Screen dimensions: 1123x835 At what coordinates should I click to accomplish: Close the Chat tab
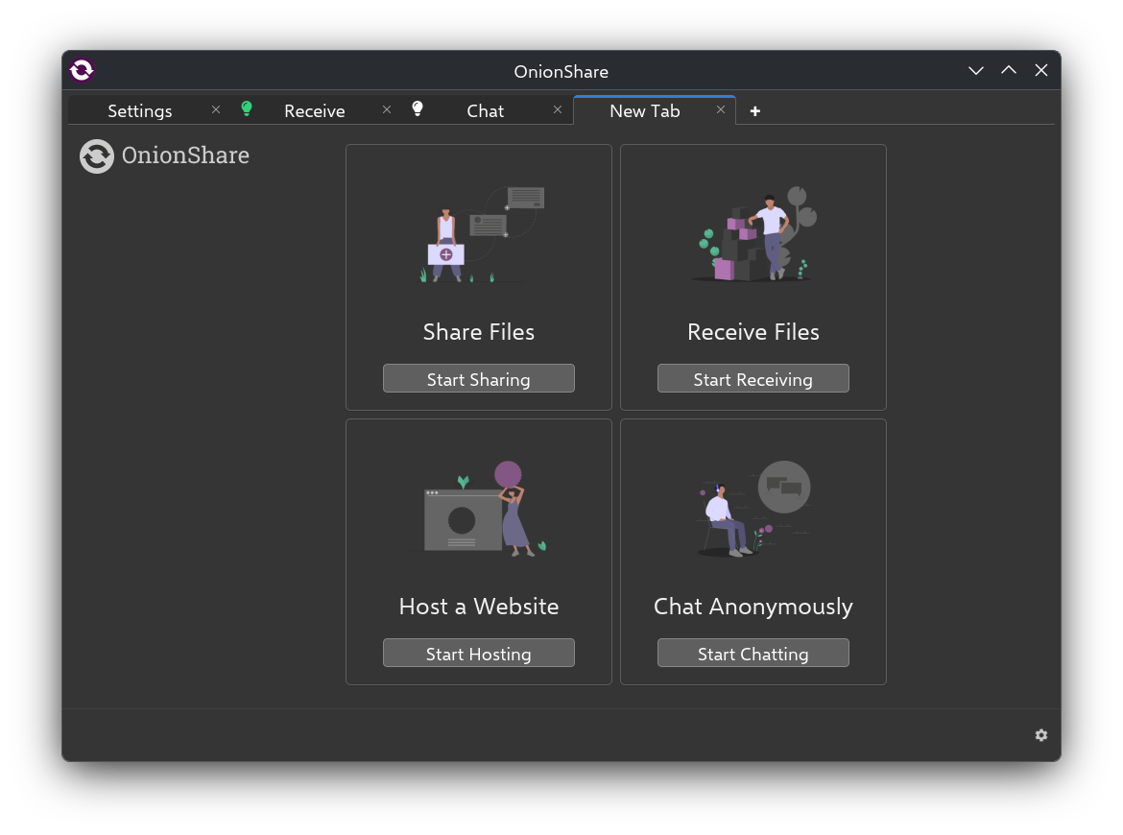pos(558,109)
